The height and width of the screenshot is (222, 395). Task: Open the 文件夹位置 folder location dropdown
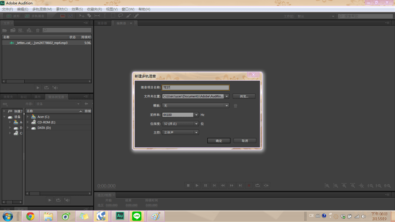pos(227,97)
